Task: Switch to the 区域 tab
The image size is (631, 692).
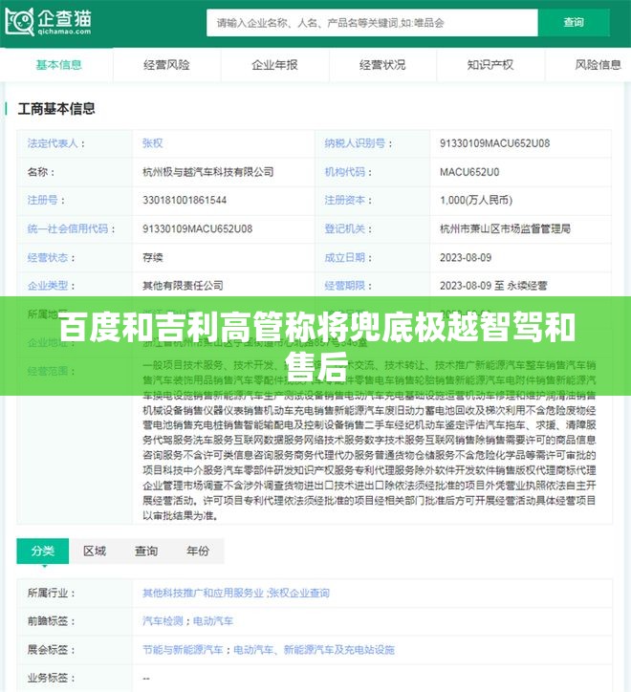Action: click(x=95, y=551)
